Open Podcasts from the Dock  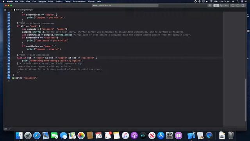coord(134,136)
